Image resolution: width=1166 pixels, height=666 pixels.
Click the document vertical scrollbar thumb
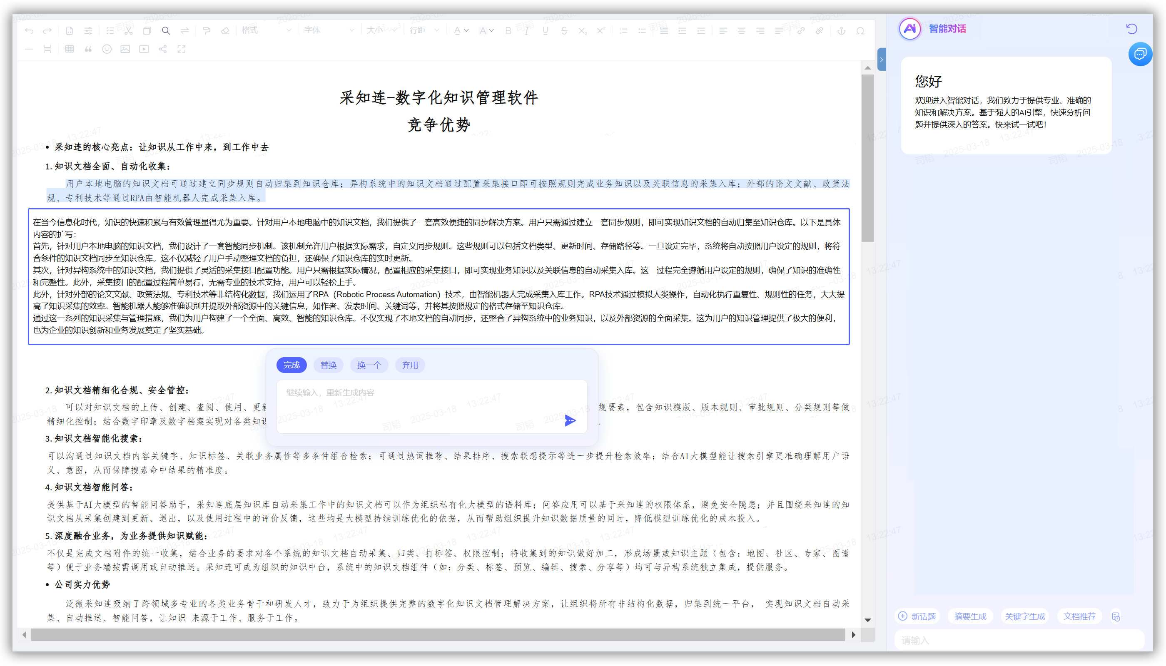tap(867, 158)
